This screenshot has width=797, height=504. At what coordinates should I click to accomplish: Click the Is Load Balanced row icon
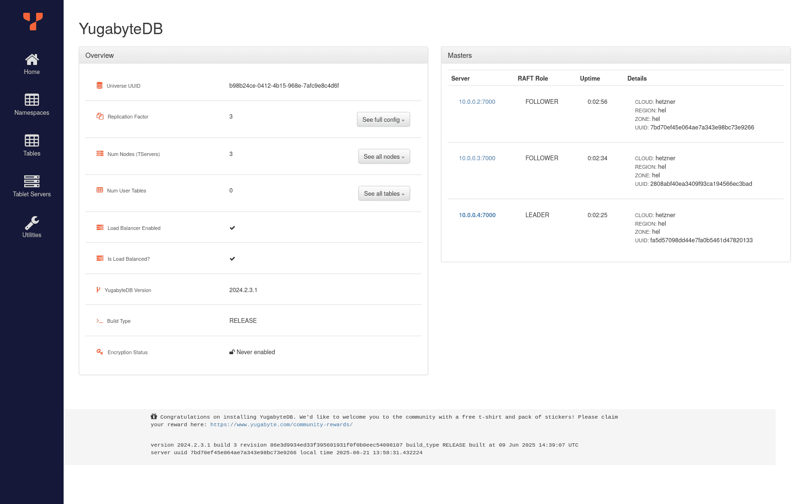pos(100,258)
